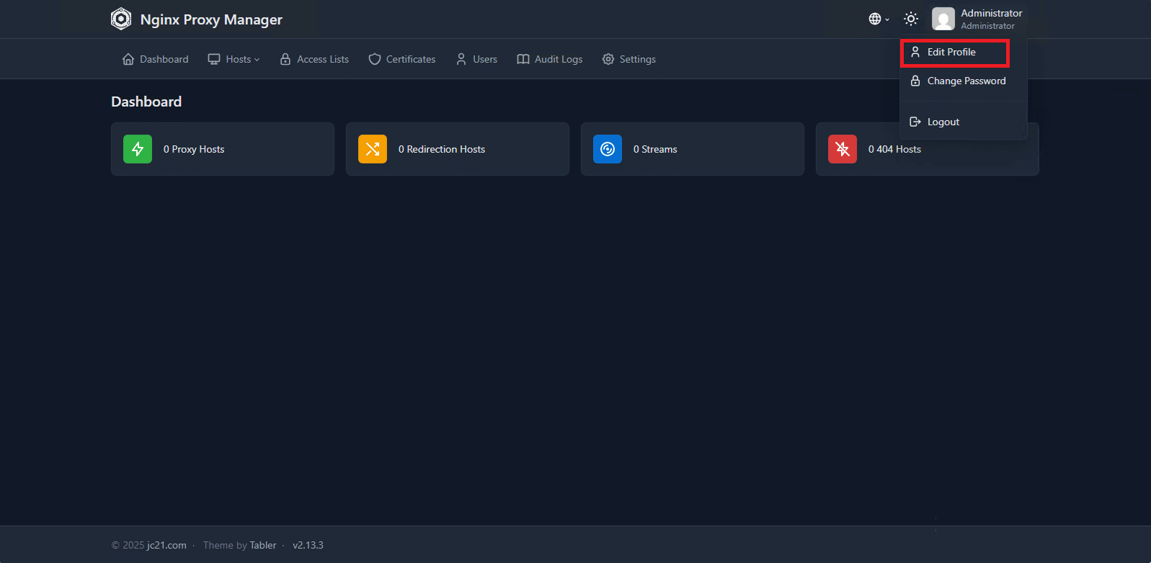Toggle light theme with sun icon
1151x563 pixels.
tap(911, 19)
